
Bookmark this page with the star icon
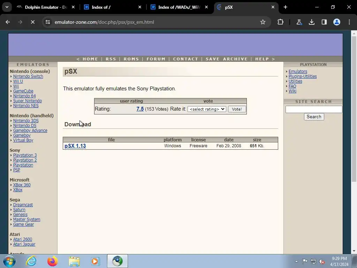pyautogui.click(x=263, y=22)
